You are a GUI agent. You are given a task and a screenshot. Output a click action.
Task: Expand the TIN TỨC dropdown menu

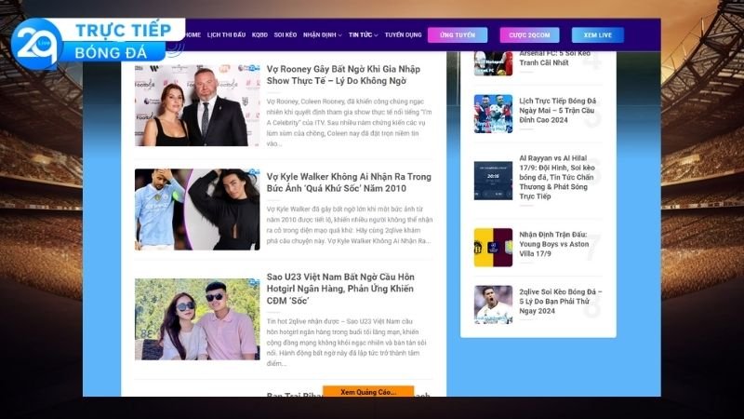point(363,35)
